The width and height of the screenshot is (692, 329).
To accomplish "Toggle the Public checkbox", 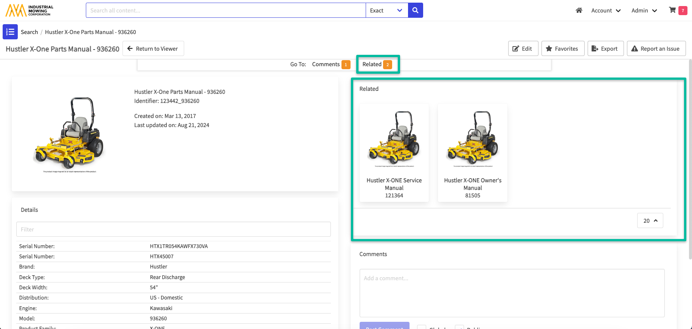I will pyautogui.click(x=459, y=327).
